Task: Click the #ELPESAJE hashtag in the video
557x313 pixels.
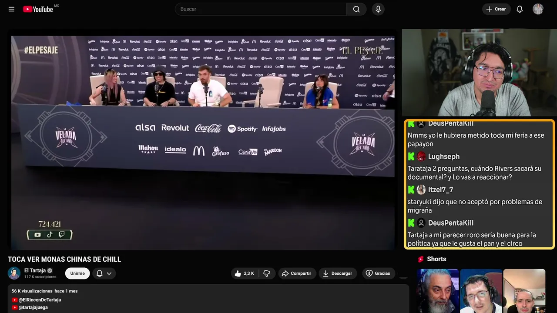Action: [41, 50]
